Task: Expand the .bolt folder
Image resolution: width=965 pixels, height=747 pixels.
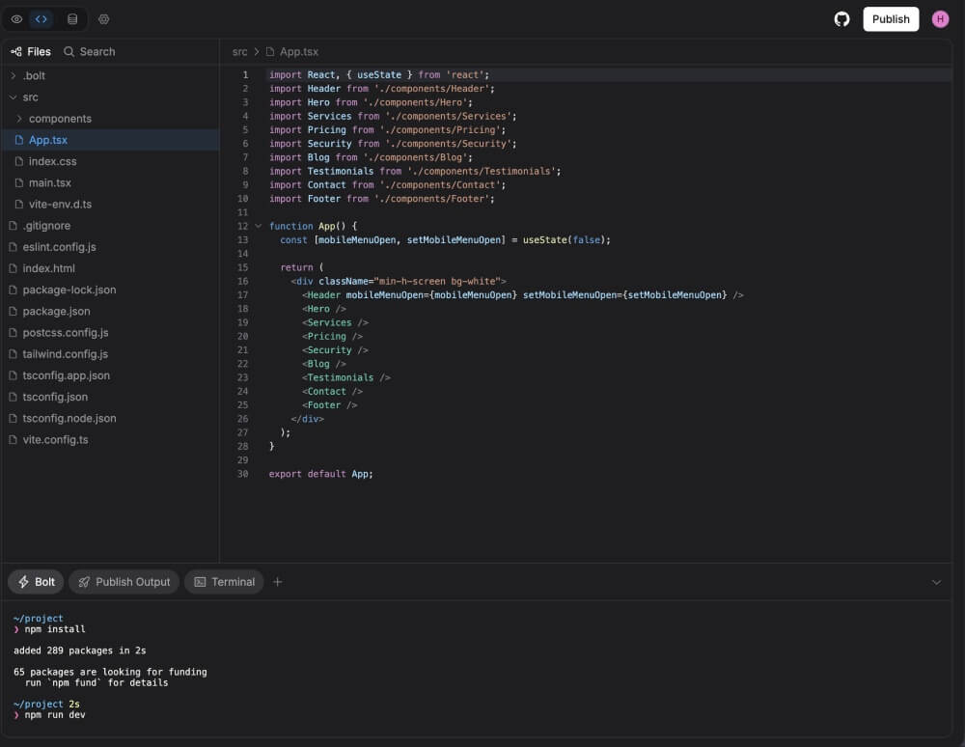Action: point(111,75)
